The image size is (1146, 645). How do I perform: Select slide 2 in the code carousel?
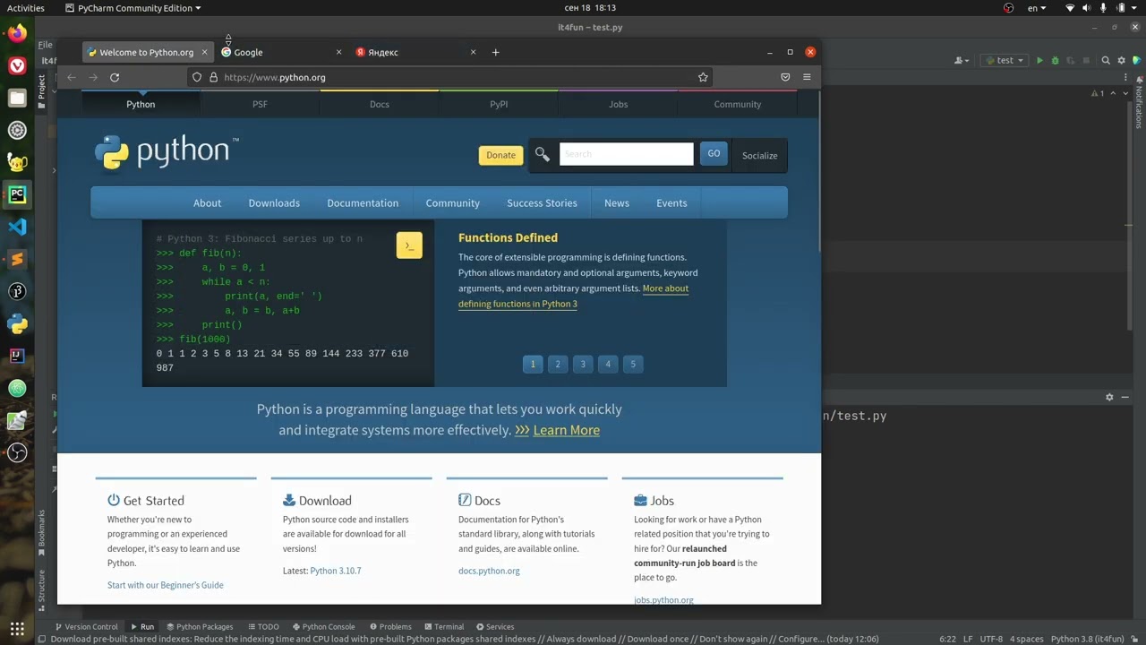tap(558, 364)
